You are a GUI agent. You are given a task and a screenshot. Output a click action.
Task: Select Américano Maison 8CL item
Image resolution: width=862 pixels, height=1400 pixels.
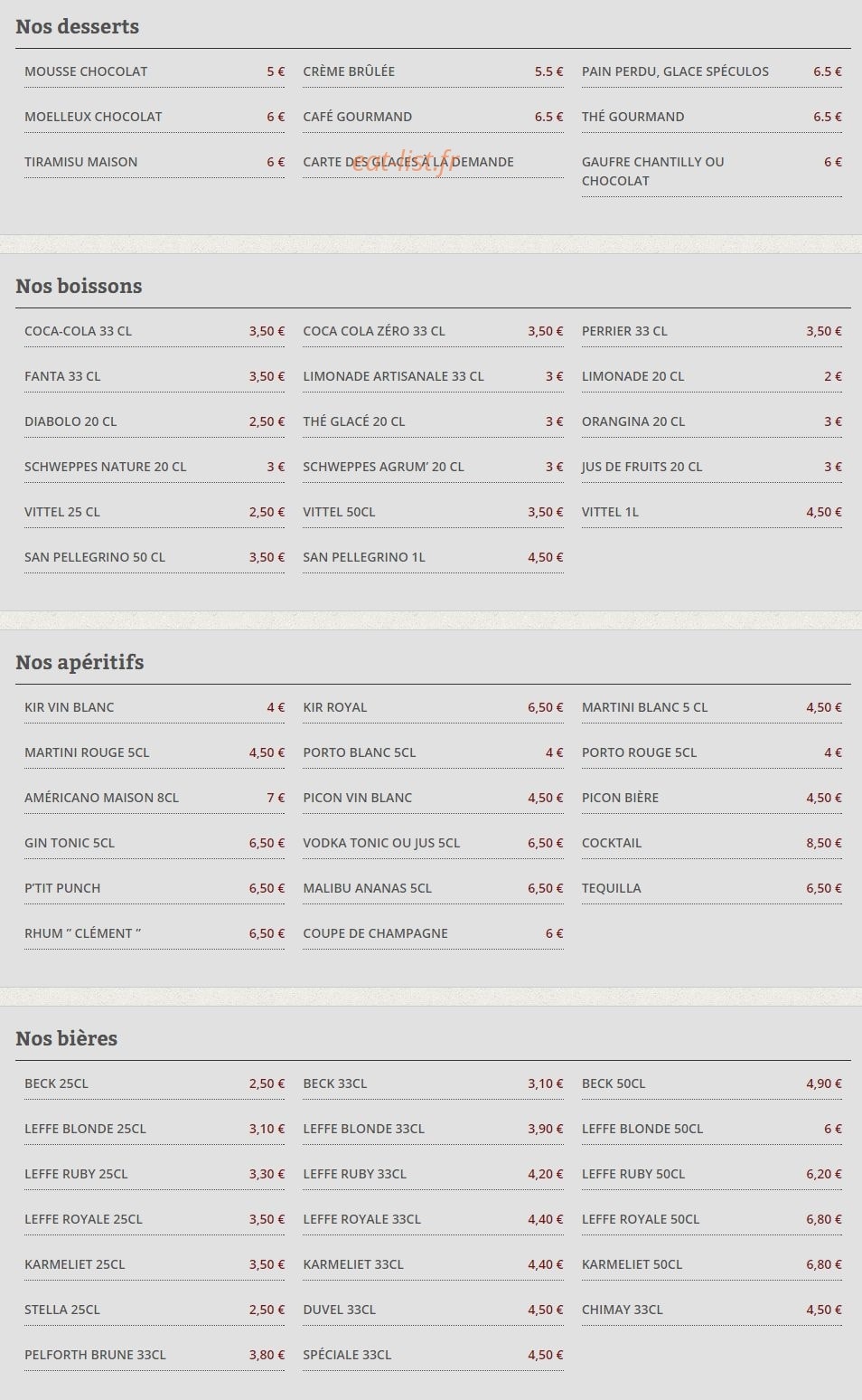pyautogui.click(x=155, y=798)
